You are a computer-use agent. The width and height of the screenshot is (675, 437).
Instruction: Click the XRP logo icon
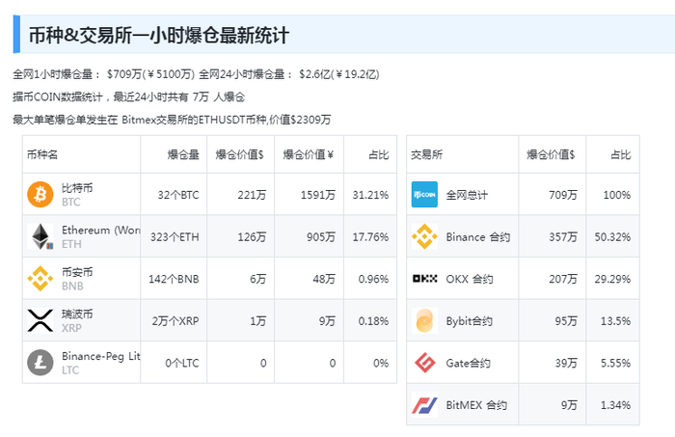coord(40,320)
